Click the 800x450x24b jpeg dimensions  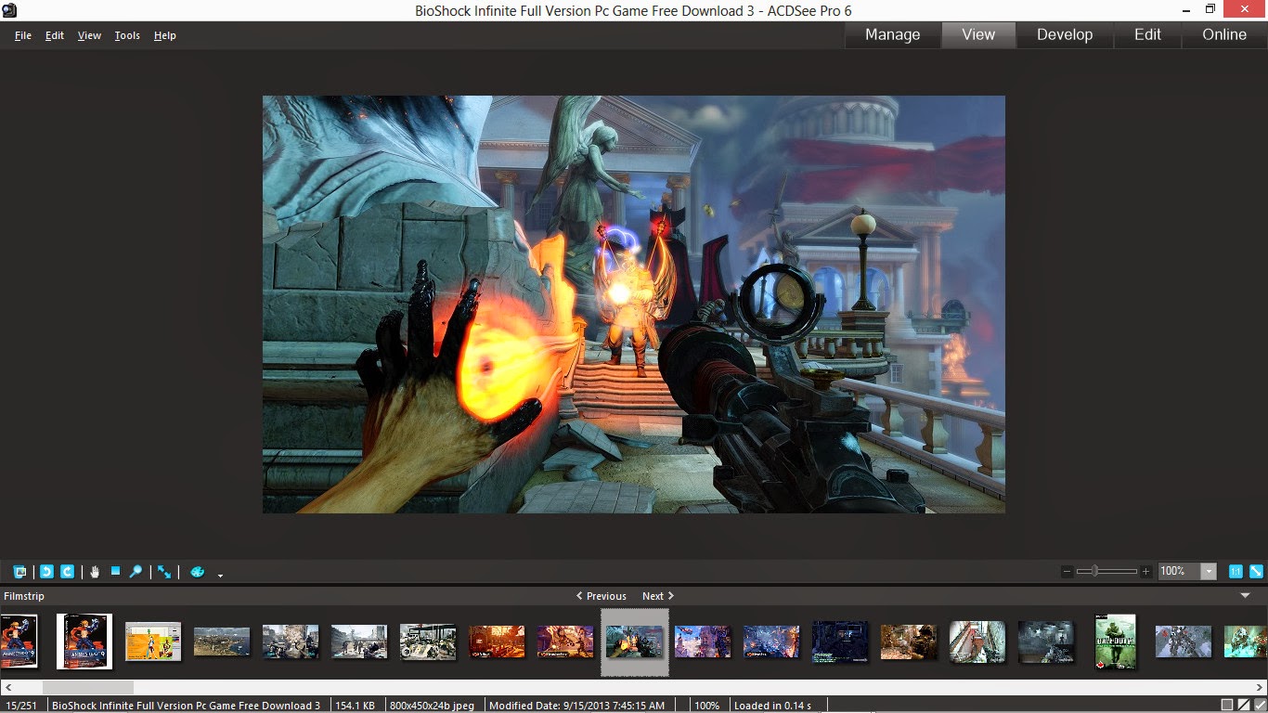click(x=433, y=706)
